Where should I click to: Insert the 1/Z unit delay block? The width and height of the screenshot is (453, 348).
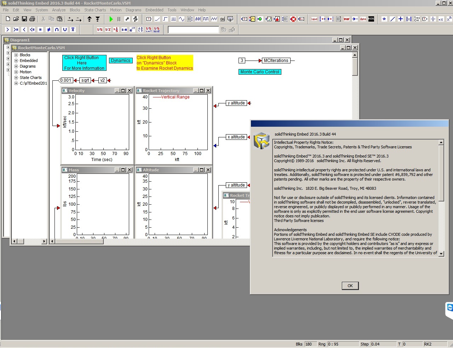click(108, 30)
